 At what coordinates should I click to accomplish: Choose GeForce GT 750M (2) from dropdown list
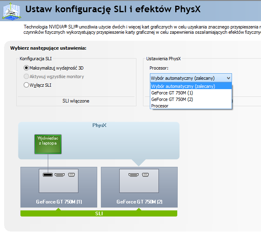tap(191, 99)
